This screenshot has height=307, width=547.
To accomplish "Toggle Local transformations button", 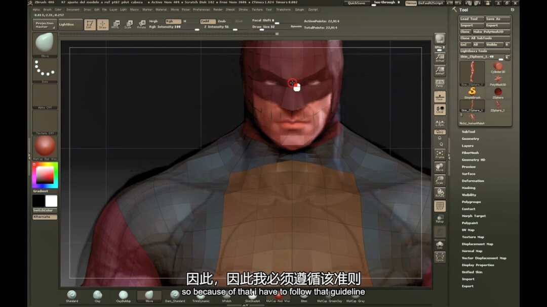I will 440,110.
